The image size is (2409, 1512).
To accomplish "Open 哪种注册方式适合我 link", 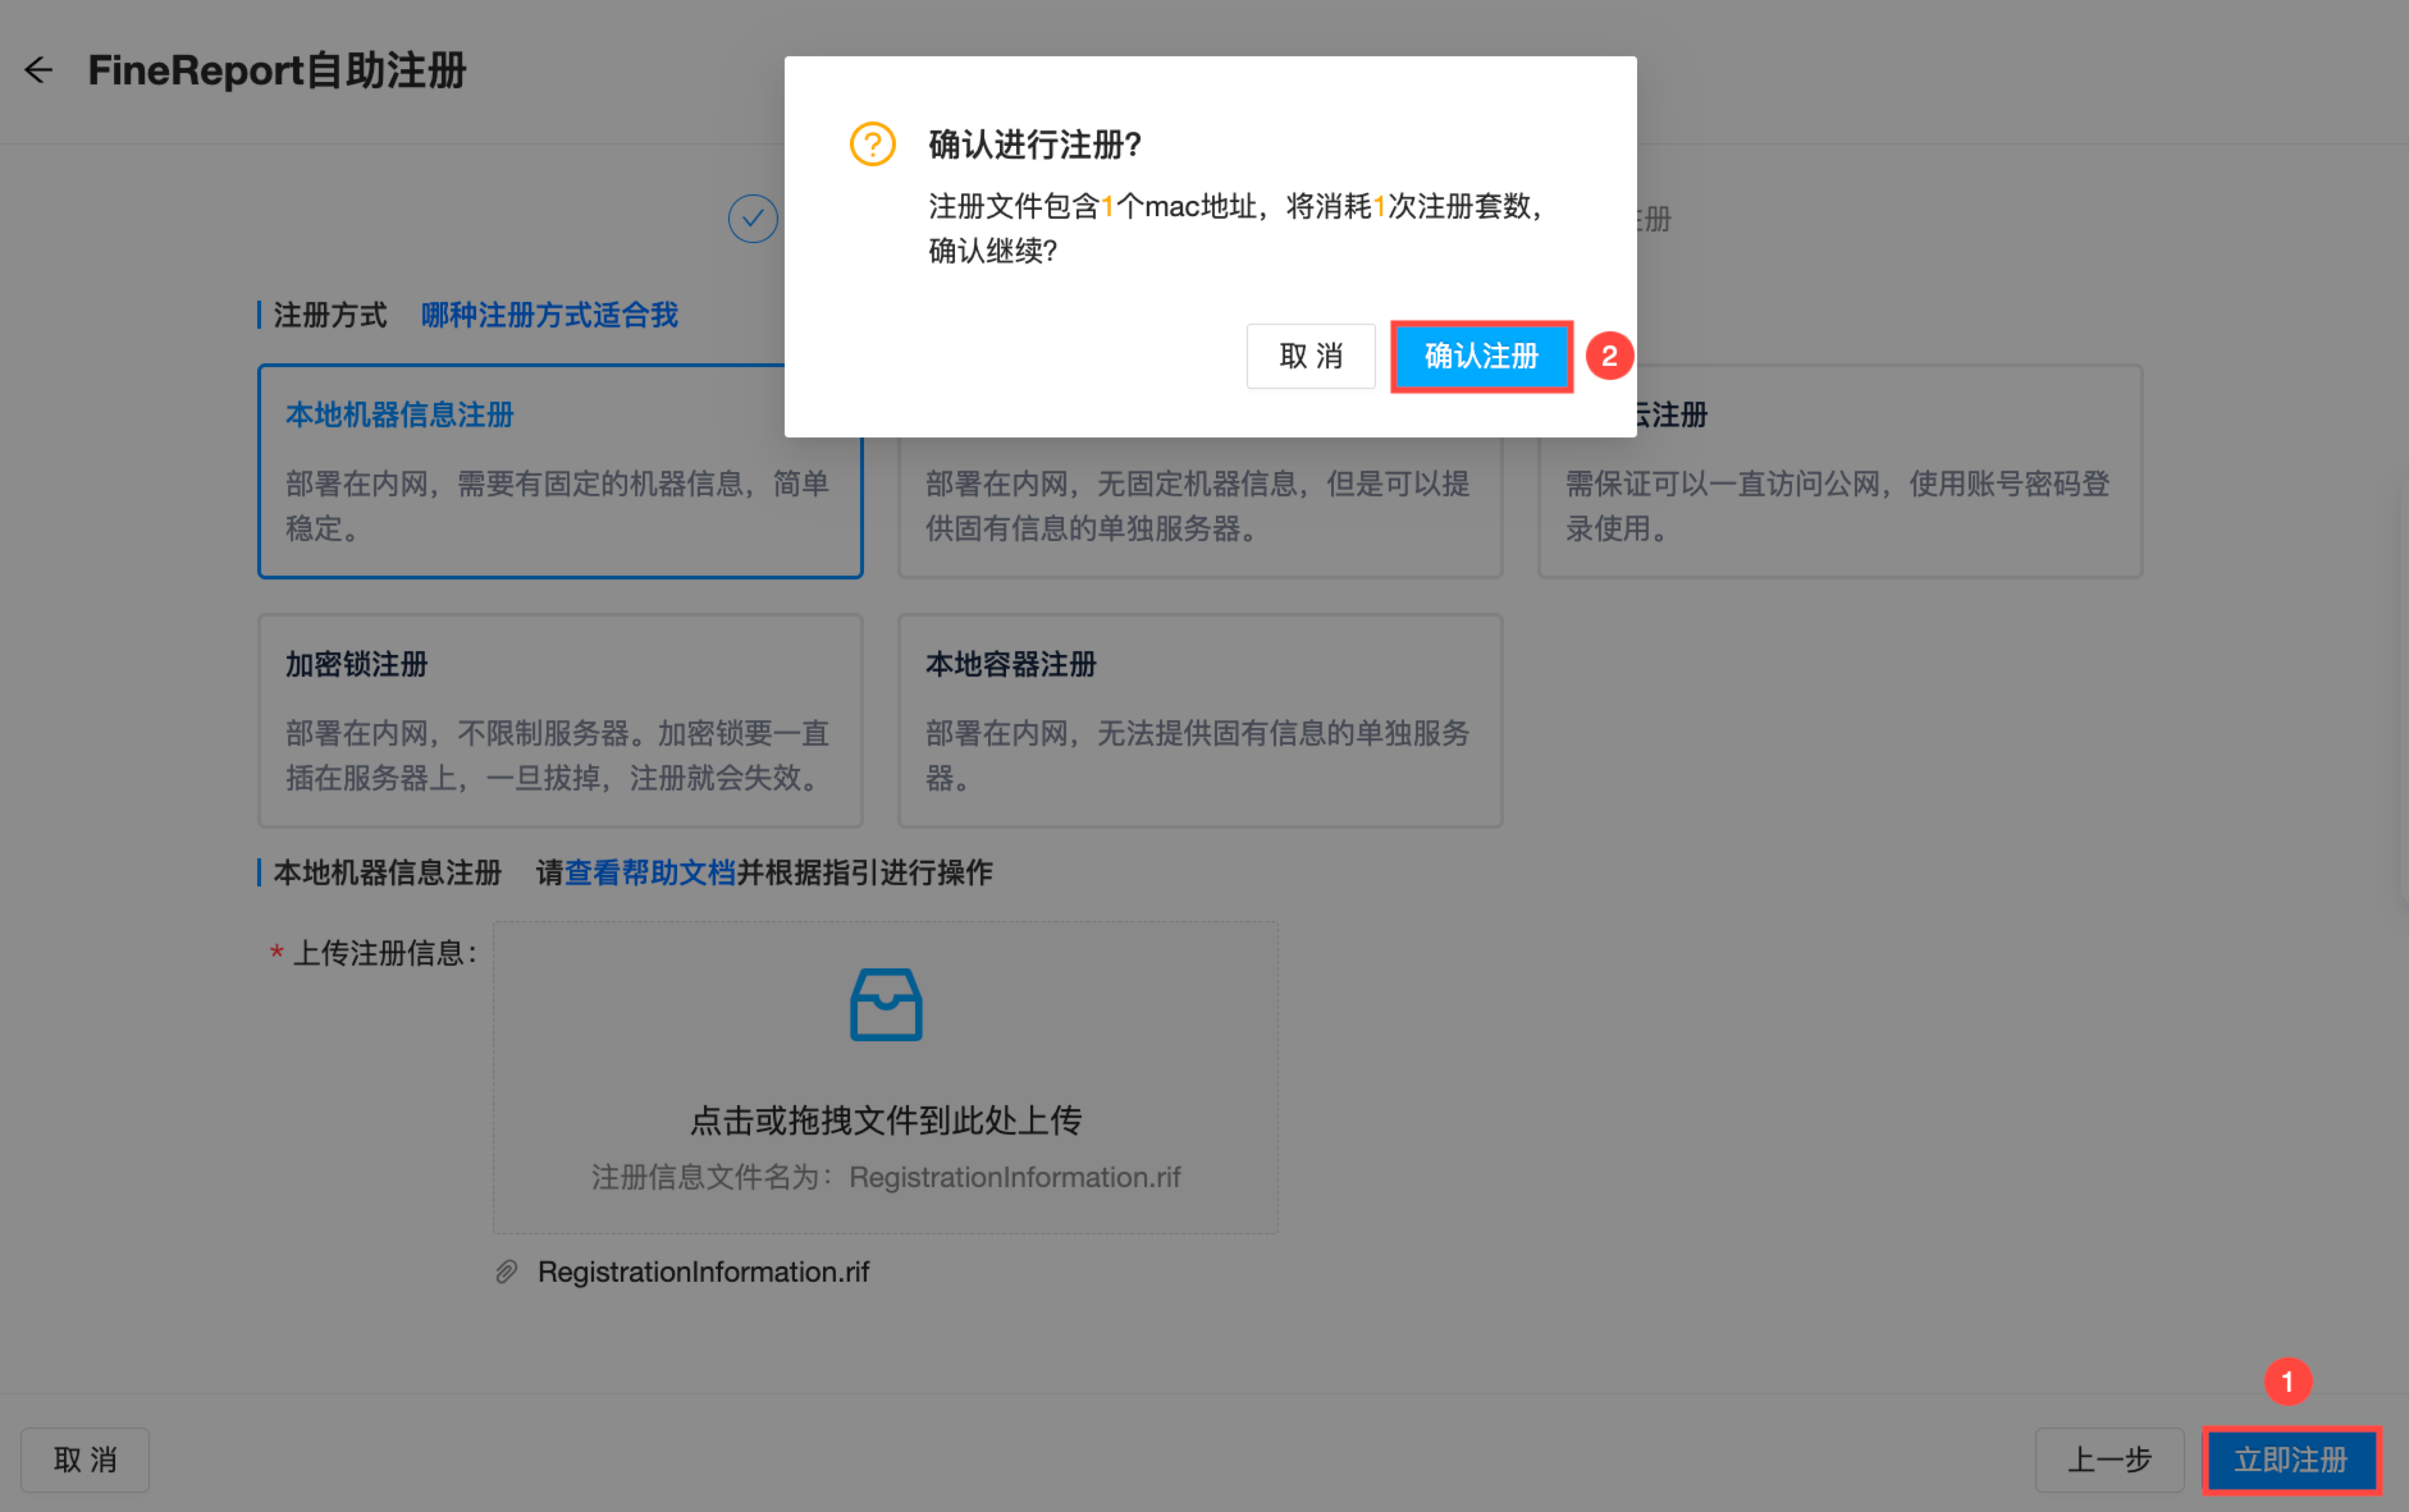I will (x=549, y=315).
